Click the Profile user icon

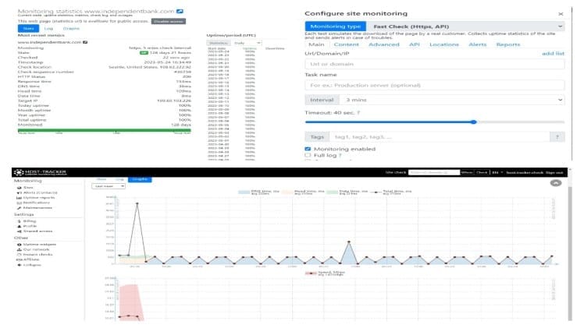[x=19, y=226]
